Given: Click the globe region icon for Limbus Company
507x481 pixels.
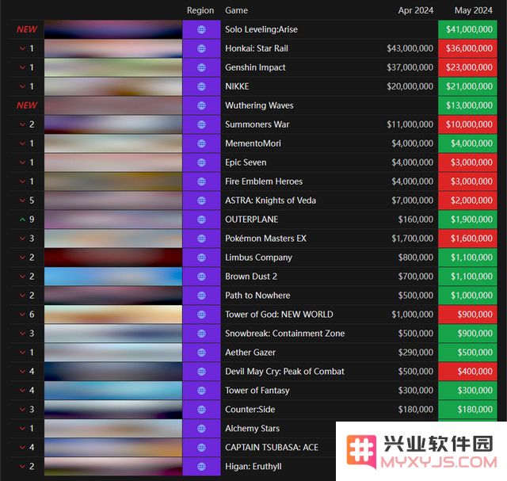Looking at the screenshot, I should coord(201,258).
